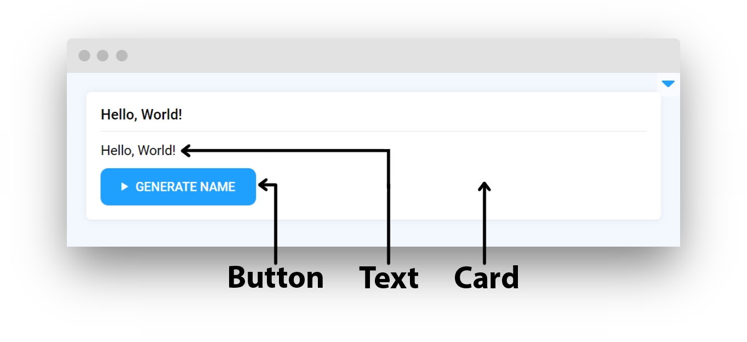Click the middle gray window dot
The height and width of the screenshot is (342, 747).
[102, 55]
